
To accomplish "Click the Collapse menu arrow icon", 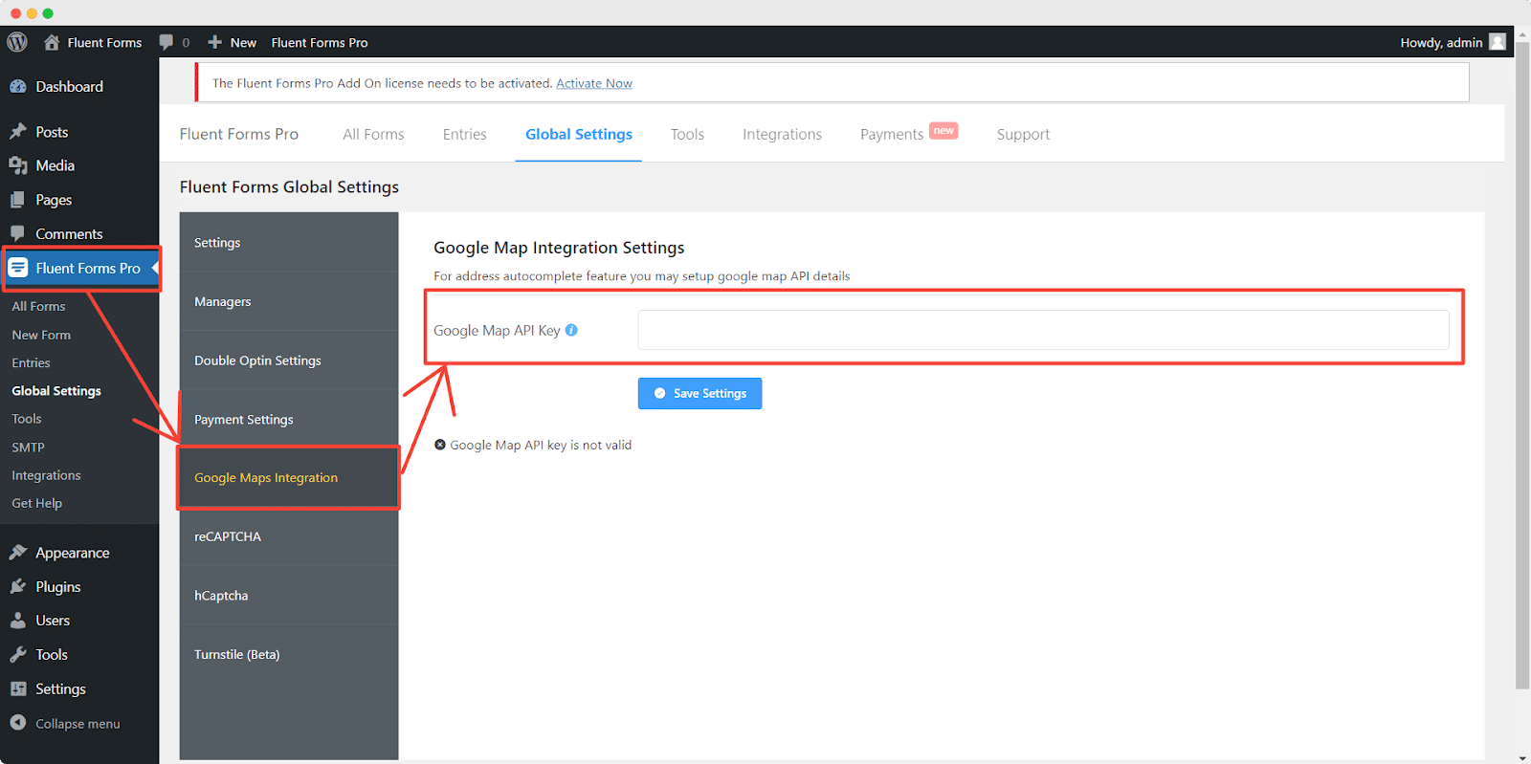I will coord(18,723).
